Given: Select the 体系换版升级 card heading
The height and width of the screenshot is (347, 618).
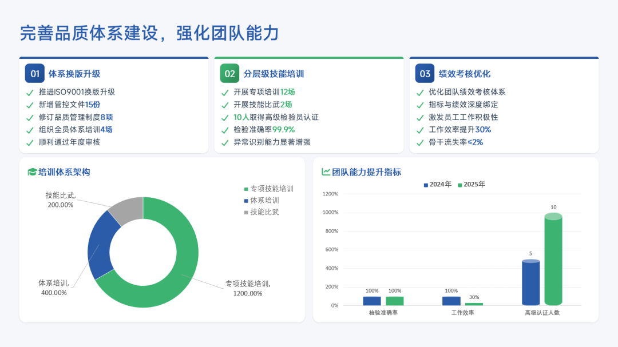Looking at the screenshot, I should [x=74, y=74].
